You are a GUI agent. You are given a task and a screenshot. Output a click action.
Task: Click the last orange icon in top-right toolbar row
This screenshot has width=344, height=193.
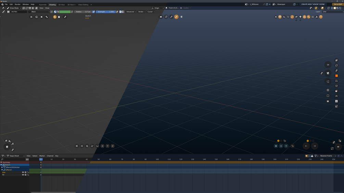point(321,17)
